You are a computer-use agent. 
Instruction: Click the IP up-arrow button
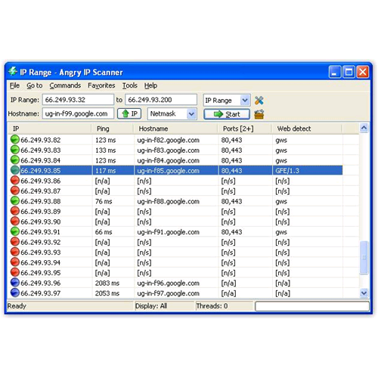(129, 114)
